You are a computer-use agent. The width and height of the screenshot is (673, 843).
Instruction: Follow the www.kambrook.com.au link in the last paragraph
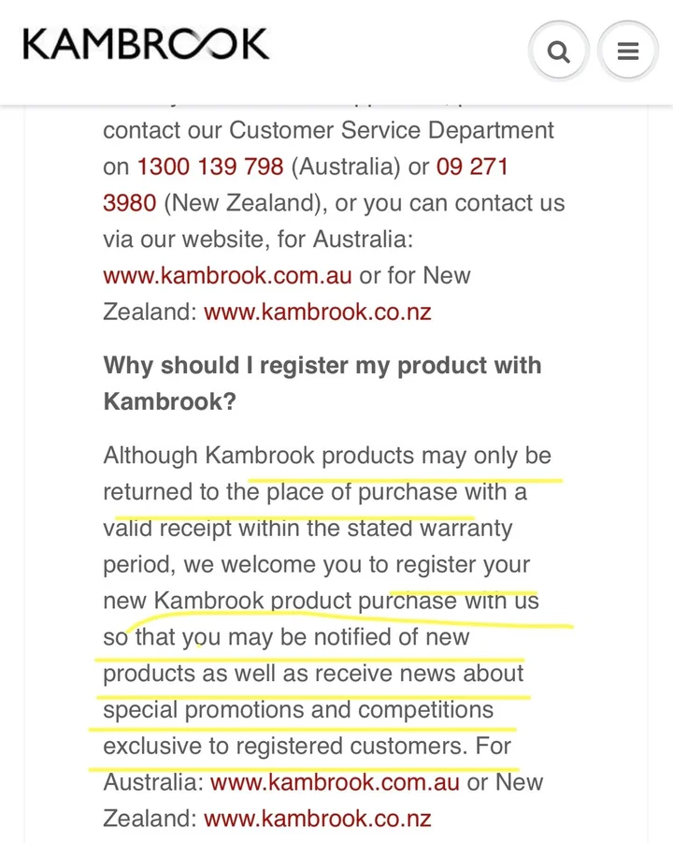click(335, 782)
